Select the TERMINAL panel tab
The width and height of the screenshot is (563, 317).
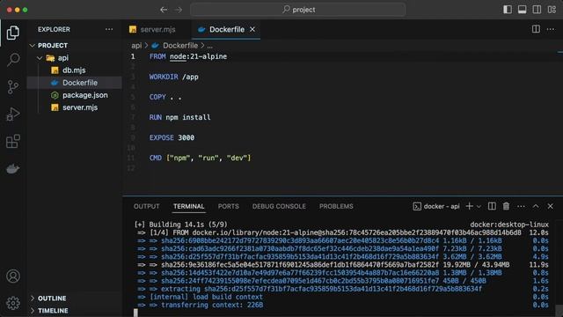(189, 206)
